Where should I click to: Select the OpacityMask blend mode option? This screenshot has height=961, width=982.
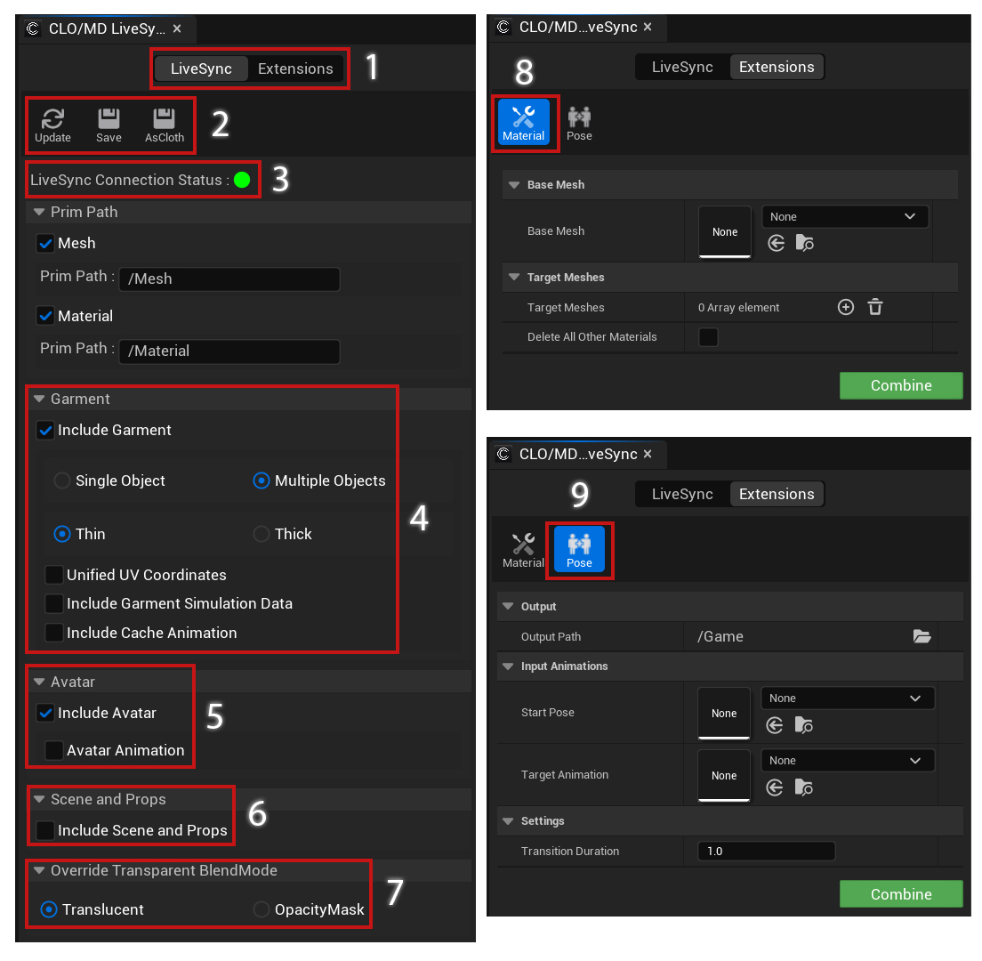pos(261,909)
